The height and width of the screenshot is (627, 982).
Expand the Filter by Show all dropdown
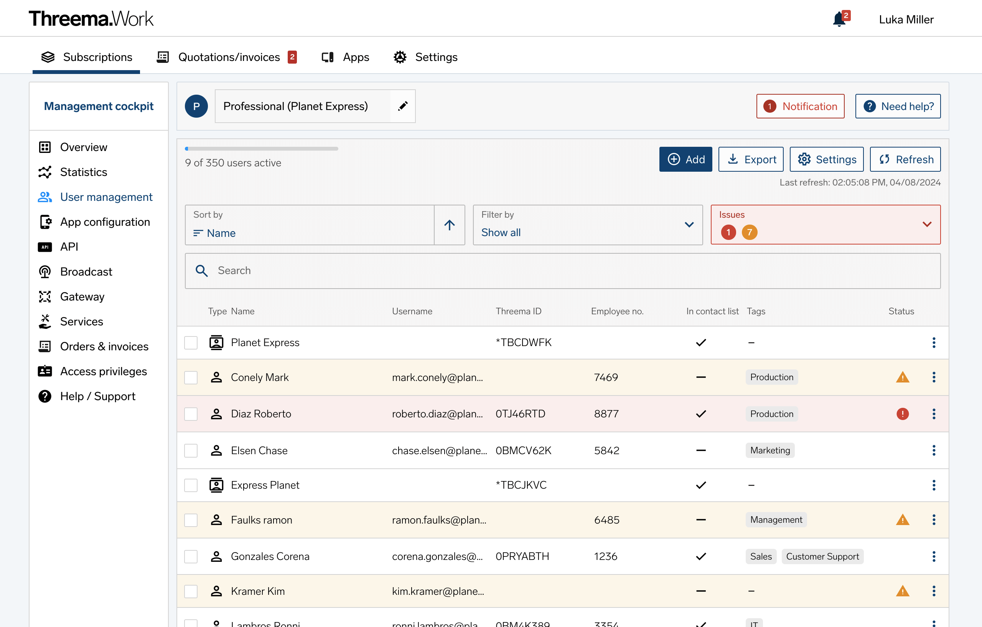tap(587, 225)
